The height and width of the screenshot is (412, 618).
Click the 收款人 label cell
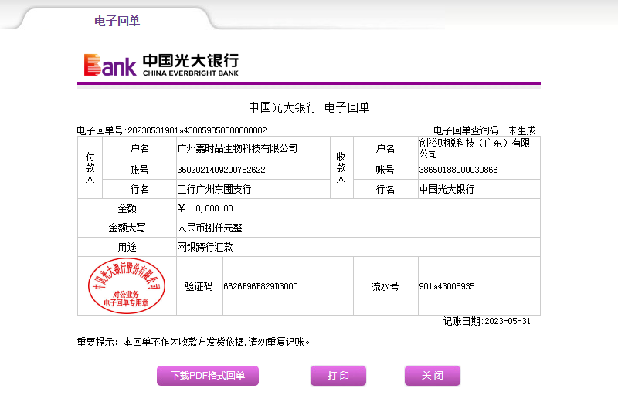coord(341,167)
